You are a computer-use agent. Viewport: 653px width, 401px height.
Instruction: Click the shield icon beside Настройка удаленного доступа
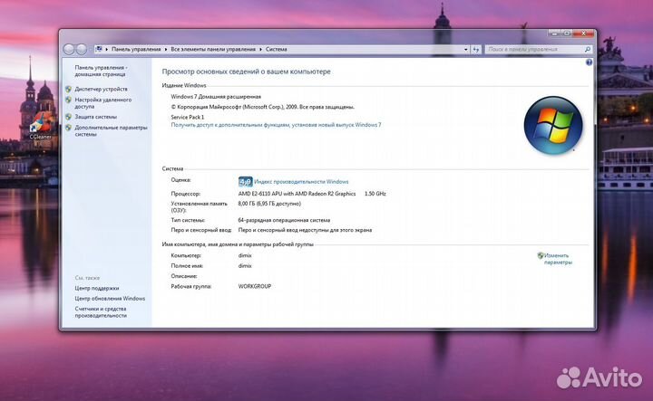pos(68,100)
